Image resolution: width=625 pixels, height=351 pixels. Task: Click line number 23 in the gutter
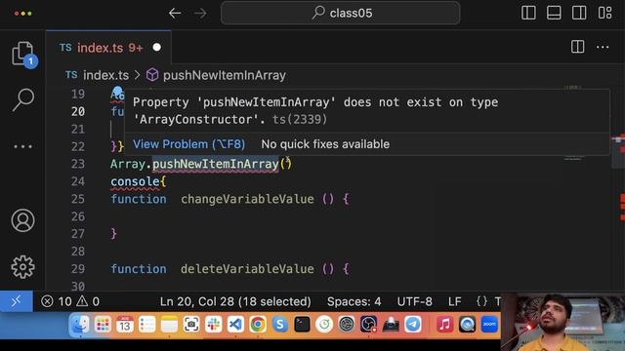(x=78, y=164)
